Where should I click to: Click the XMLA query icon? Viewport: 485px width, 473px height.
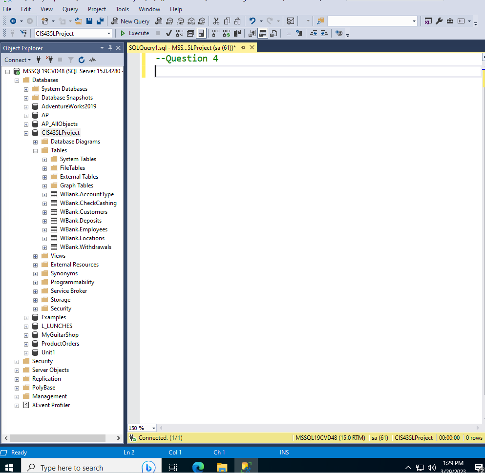coord(191,21)
